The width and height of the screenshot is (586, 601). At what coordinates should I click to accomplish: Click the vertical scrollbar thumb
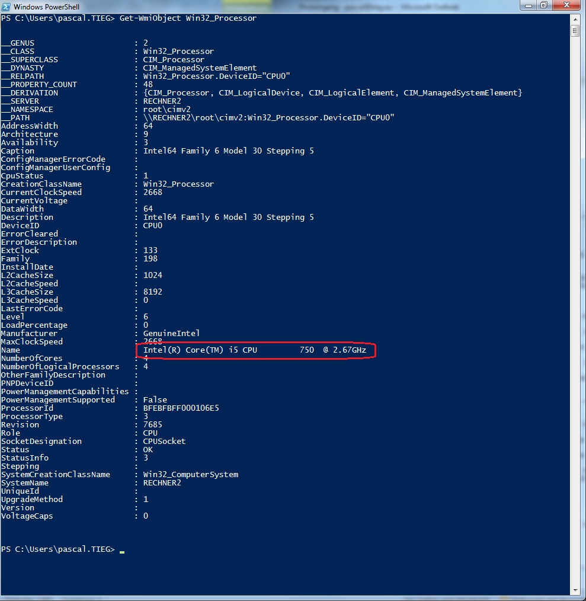point(575,30)
